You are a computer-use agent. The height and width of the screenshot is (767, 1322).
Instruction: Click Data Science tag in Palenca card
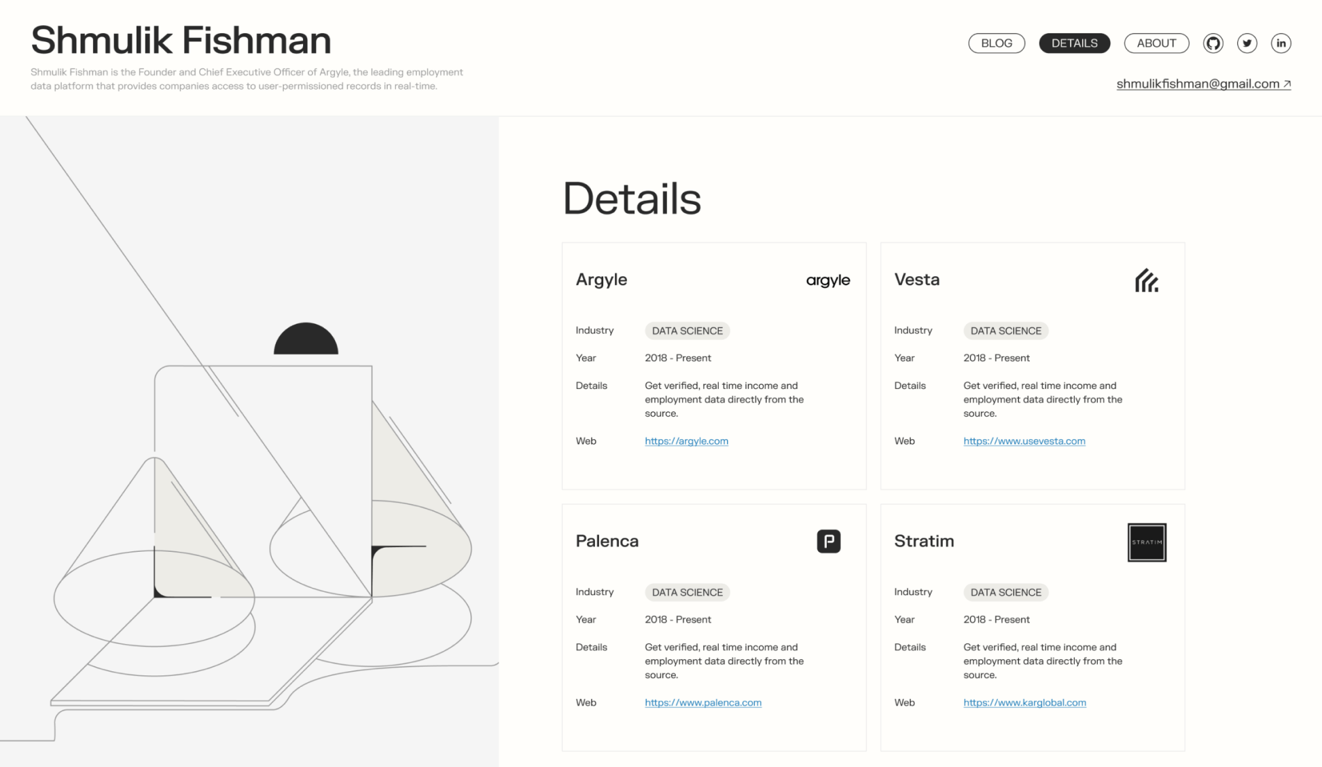pyautogui.click(x=687, y=593)
